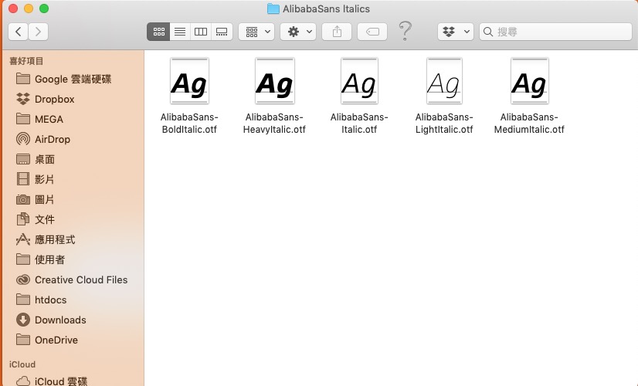This screenshot has height=386, width=638.
Task: Click the AlibabaSans-Italic.otf file name
Action: 359,124
